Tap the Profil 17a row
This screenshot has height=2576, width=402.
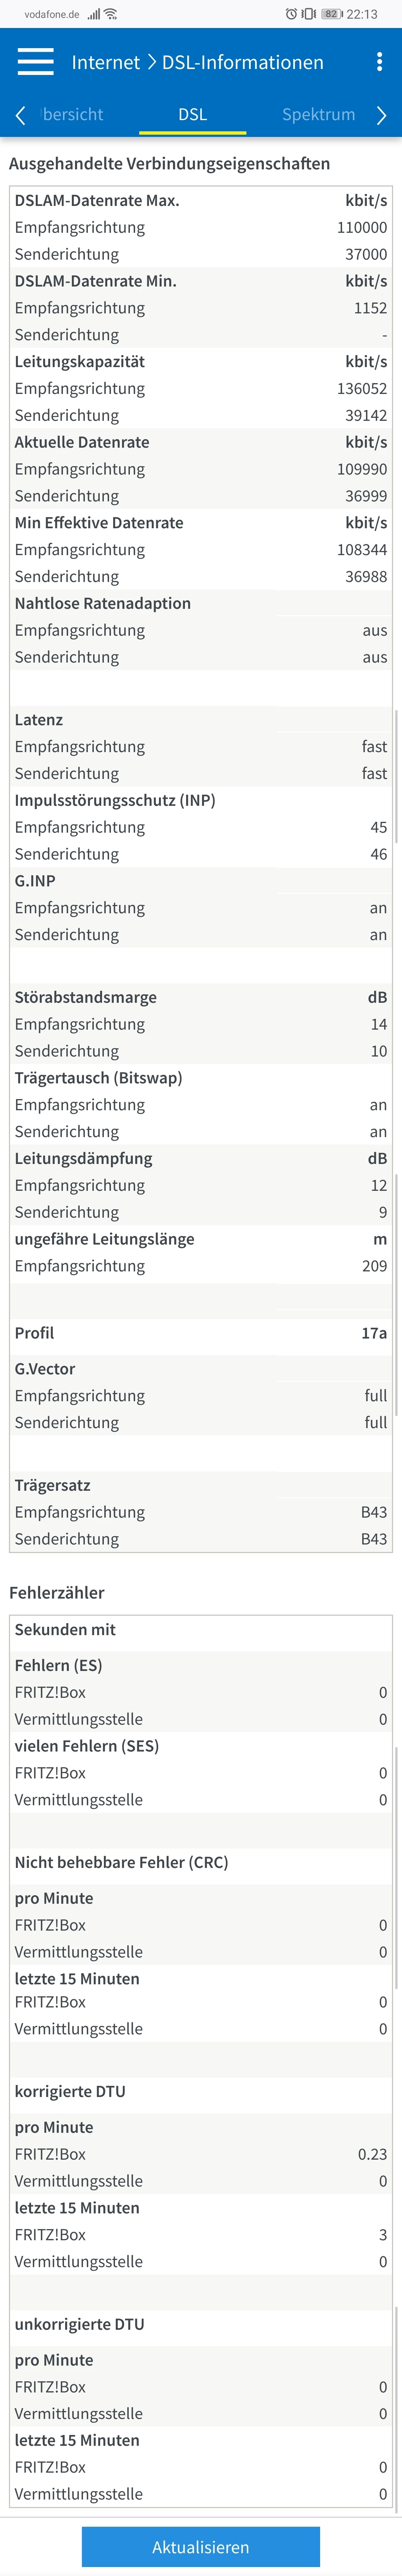(201, 1333)
